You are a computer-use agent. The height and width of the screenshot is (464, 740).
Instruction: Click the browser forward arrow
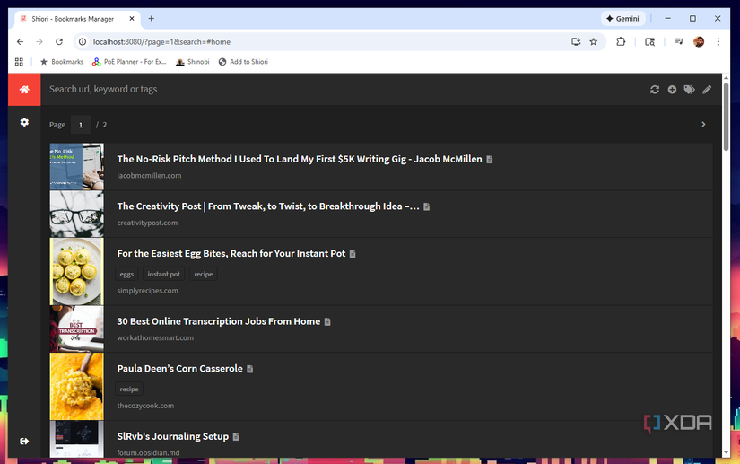point(39,41)
